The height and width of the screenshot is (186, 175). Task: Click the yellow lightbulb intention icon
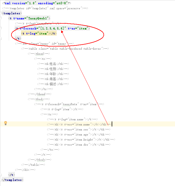[5, 123]
